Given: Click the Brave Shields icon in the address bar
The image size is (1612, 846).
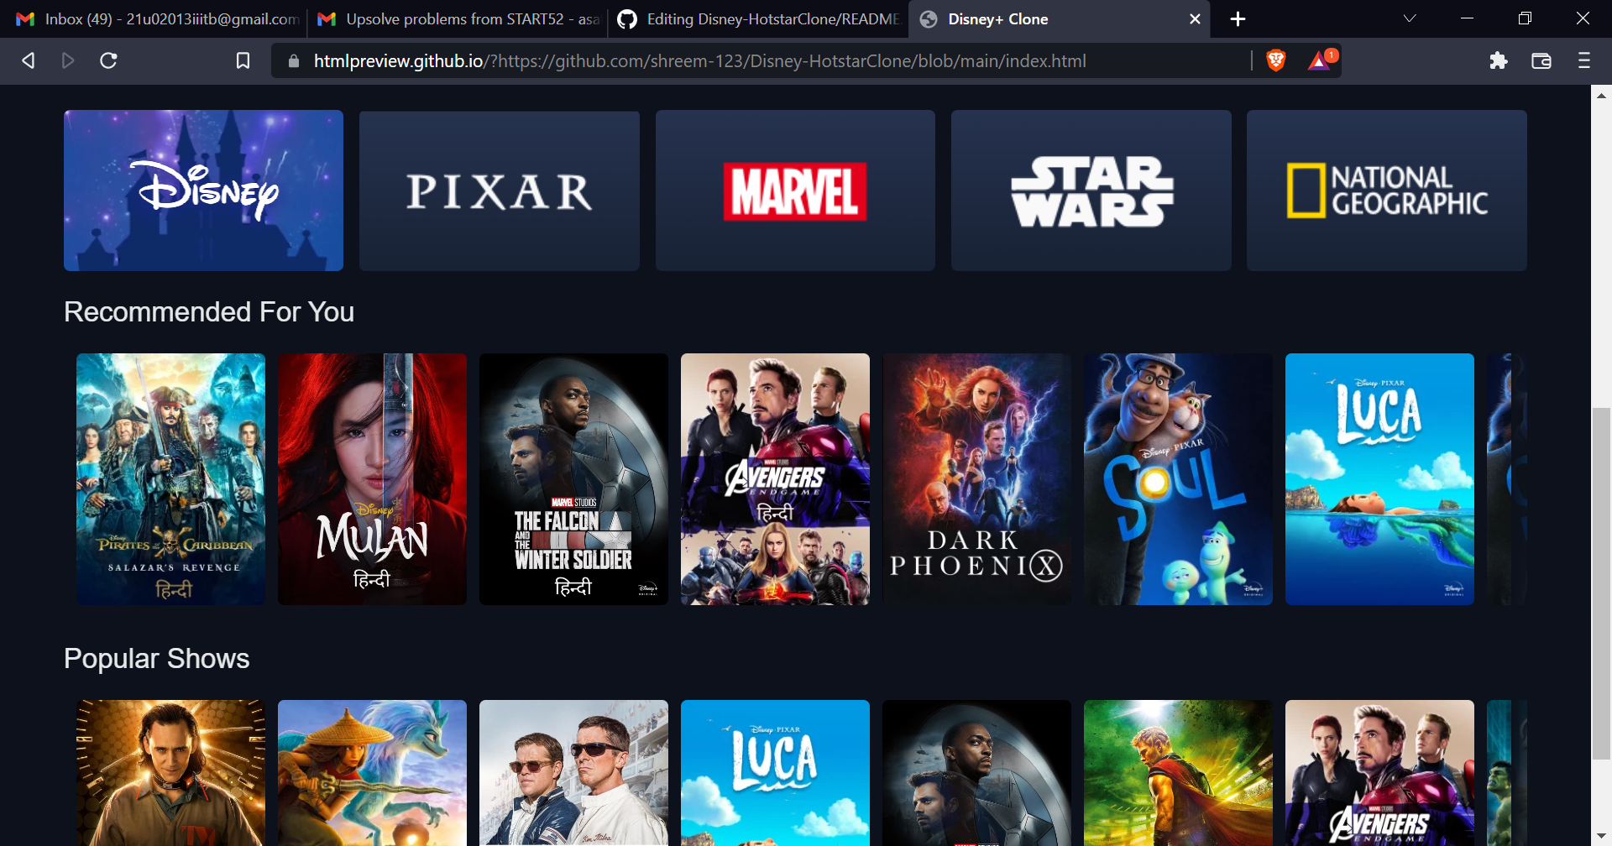Looking at the screenshot, I should click(x=1275, y=60).
